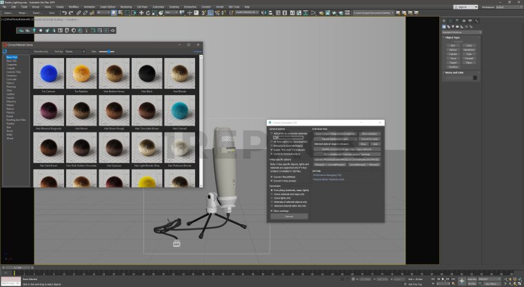
Task: Open the Graph Editors menu
Action: coord(107,7)
